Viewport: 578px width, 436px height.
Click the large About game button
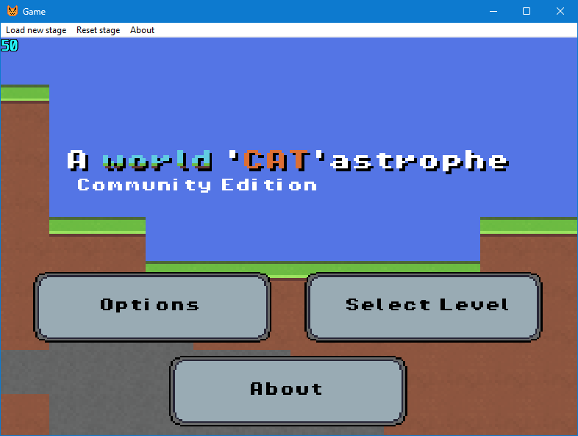288,391
